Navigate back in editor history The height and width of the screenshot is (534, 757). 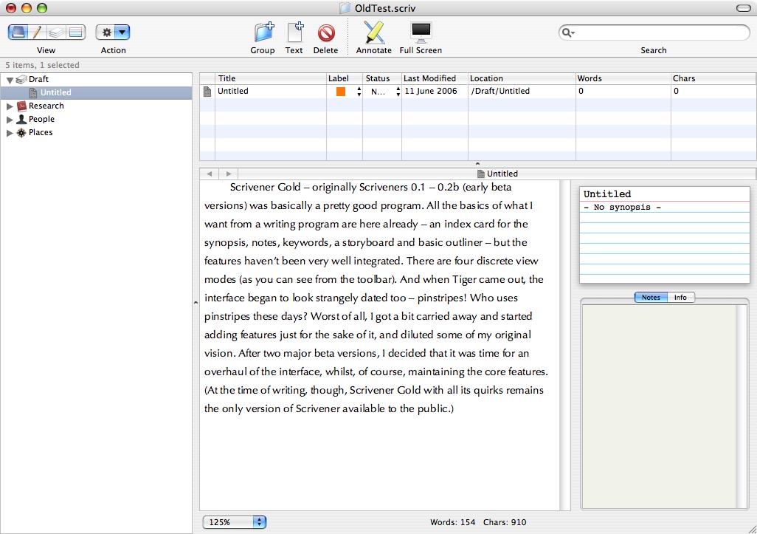[x=209, y=174]
